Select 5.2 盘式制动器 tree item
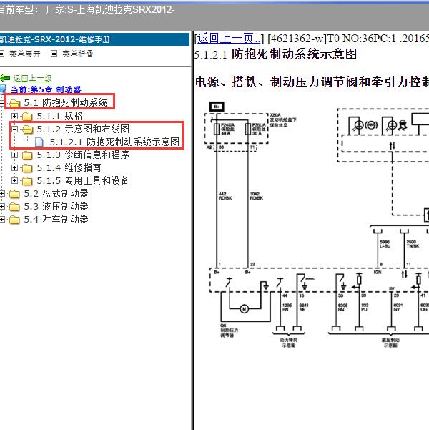 coord(56,194)
